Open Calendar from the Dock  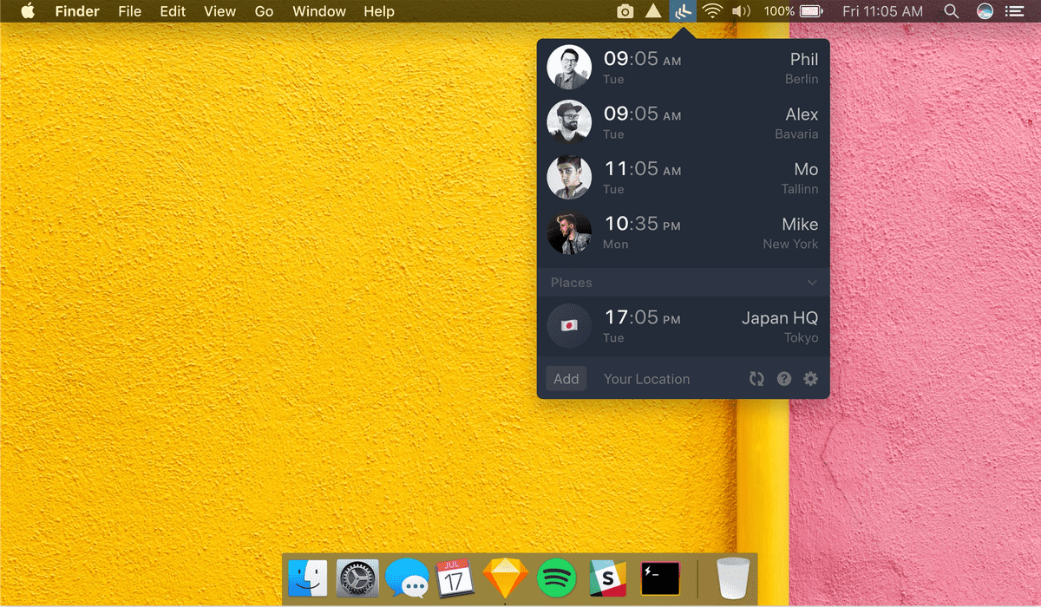pyautogui.click(x=455, y=578)
